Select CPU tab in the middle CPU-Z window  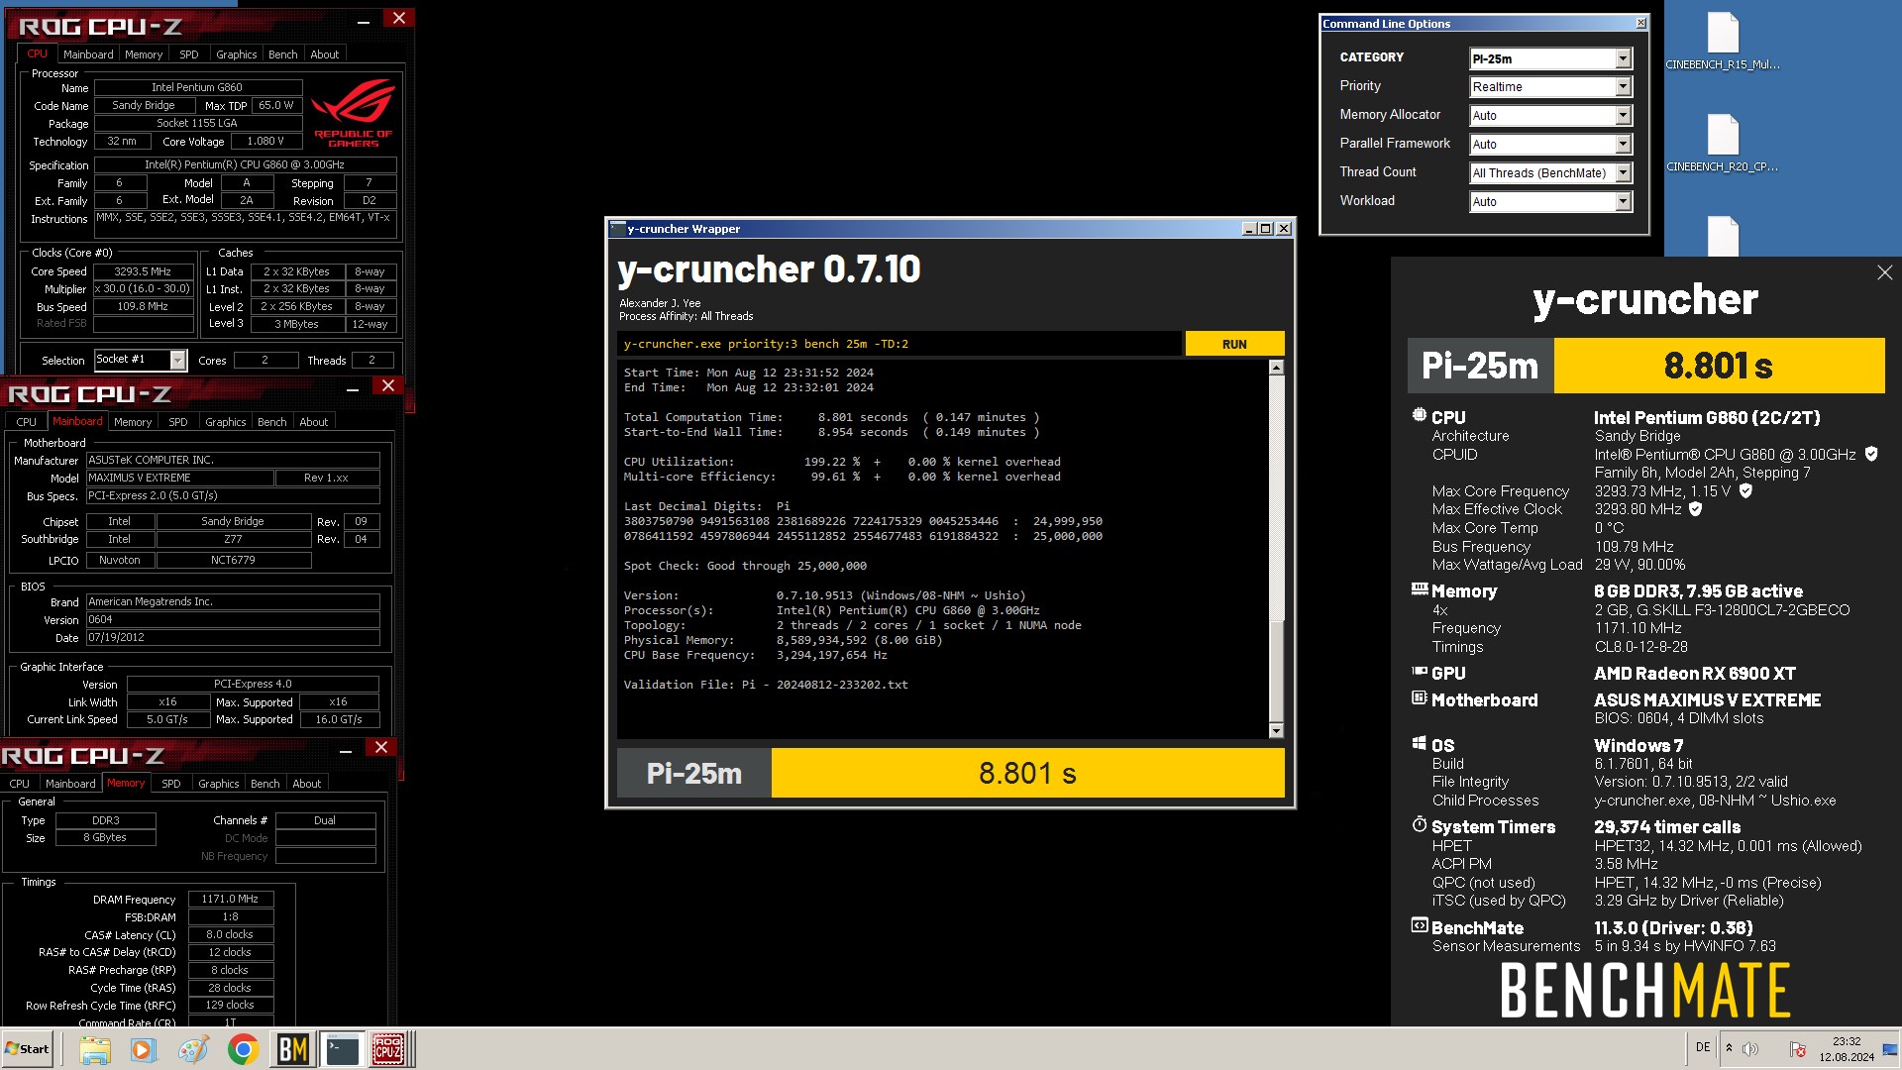[27, 422]
